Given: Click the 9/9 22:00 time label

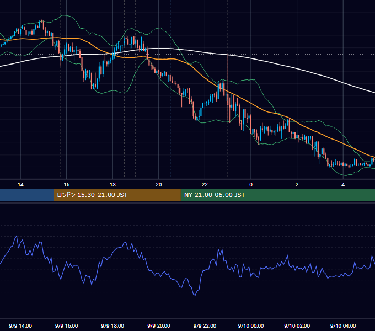Looking at the screenshot, I should click(205, 325).
